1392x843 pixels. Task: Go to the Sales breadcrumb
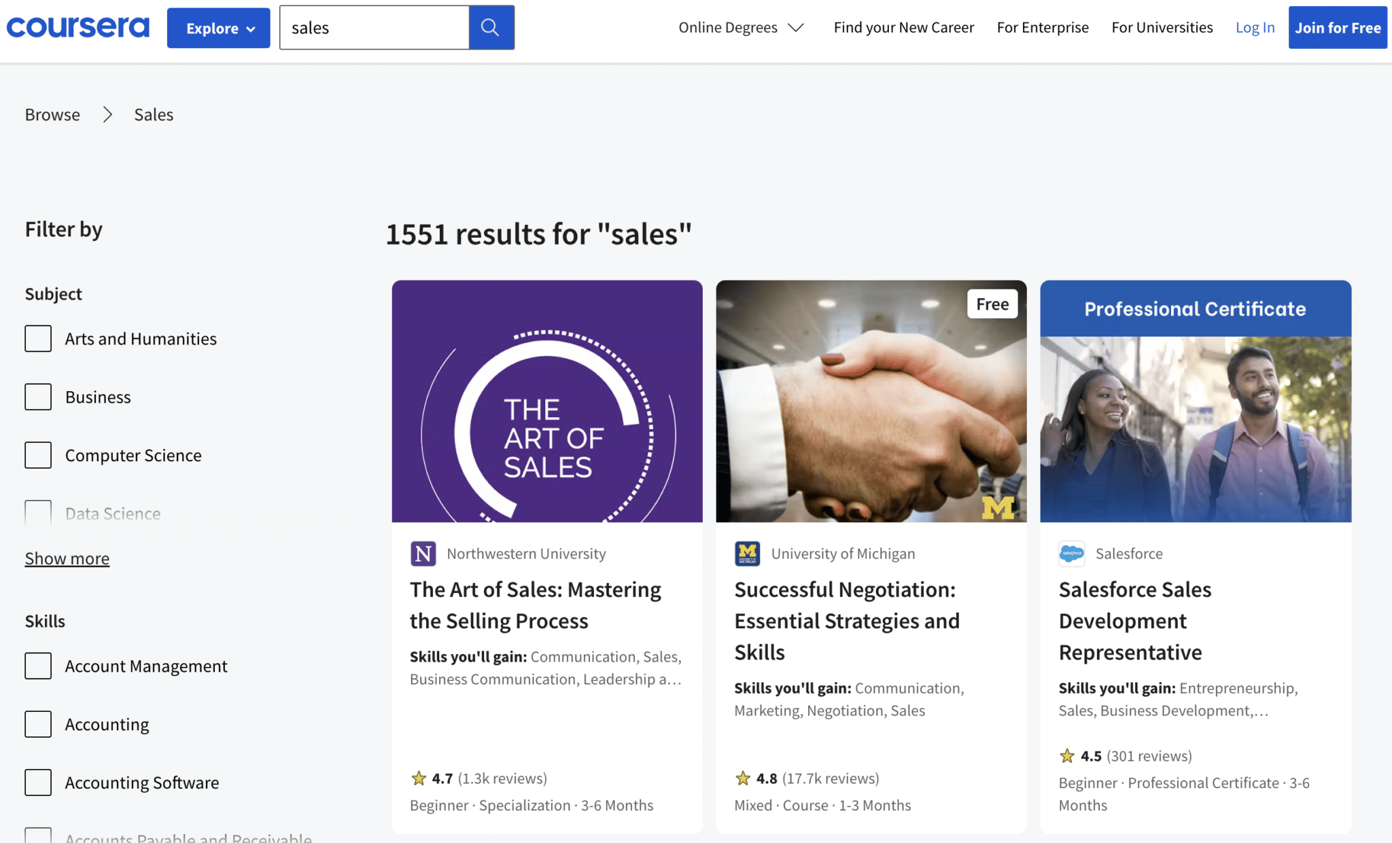click(x=154, y=114)
